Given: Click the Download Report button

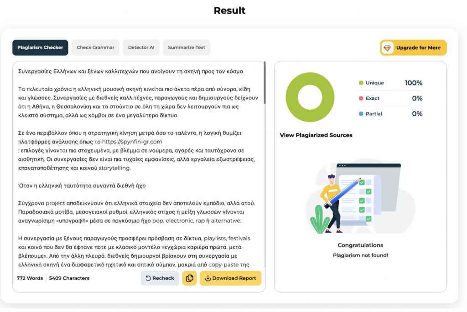Looking at the screenshot, I should click(x=234, y=278).
